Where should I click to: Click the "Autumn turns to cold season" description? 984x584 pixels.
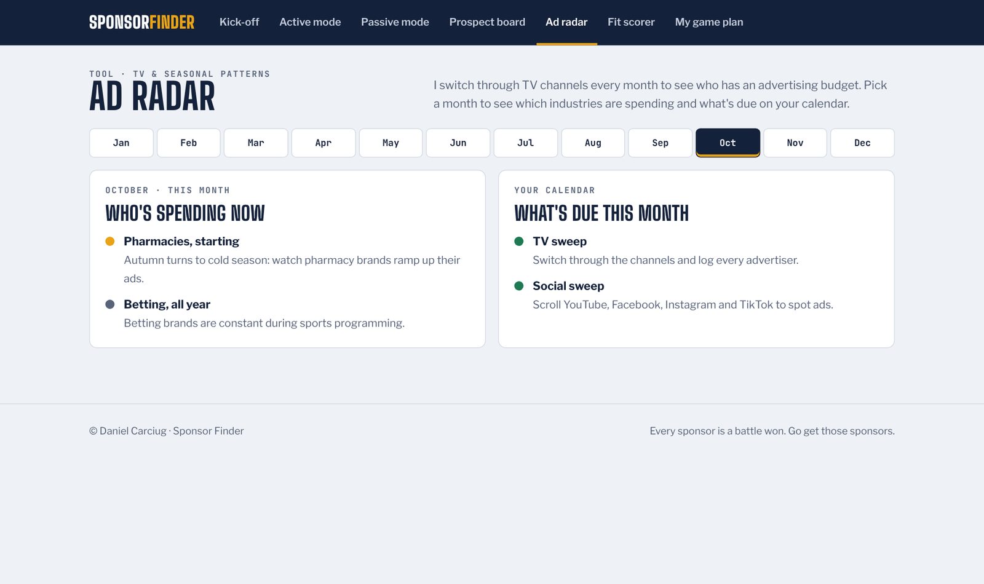tap(292, 269)
